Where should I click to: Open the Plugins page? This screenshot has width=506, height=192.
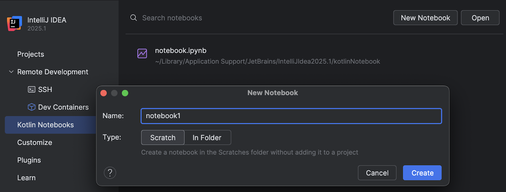tap(29, 160)
